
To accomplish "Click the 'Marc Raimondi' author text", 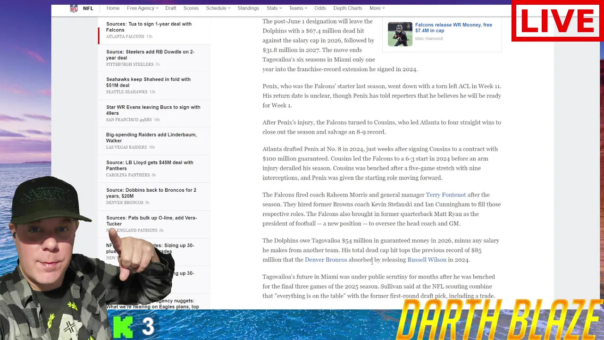I will pos(429,39).
